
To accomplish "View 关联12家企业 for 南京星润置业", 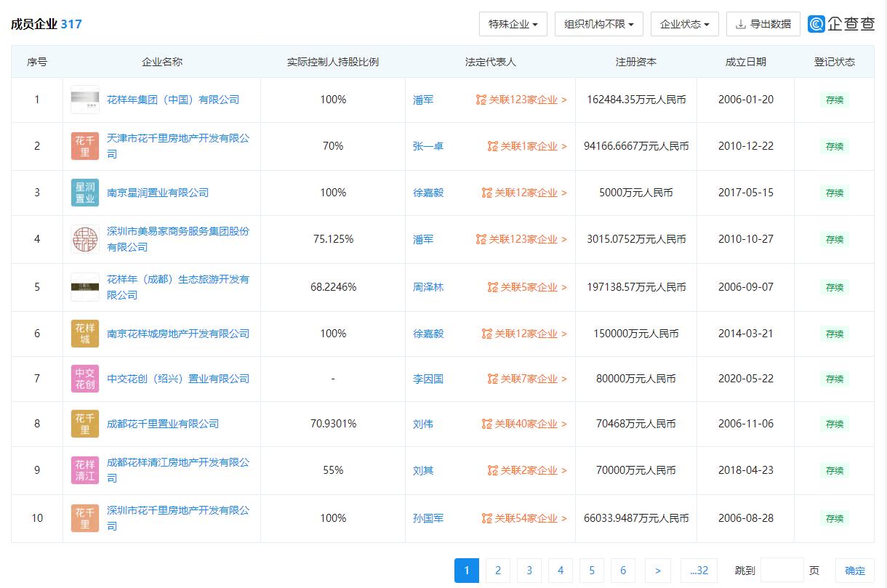I will click(x=524, y=193).
